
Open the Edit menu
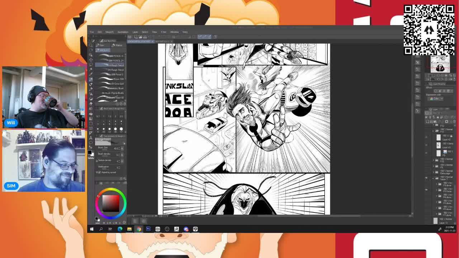pyautogui.click(x=100, y=32)
